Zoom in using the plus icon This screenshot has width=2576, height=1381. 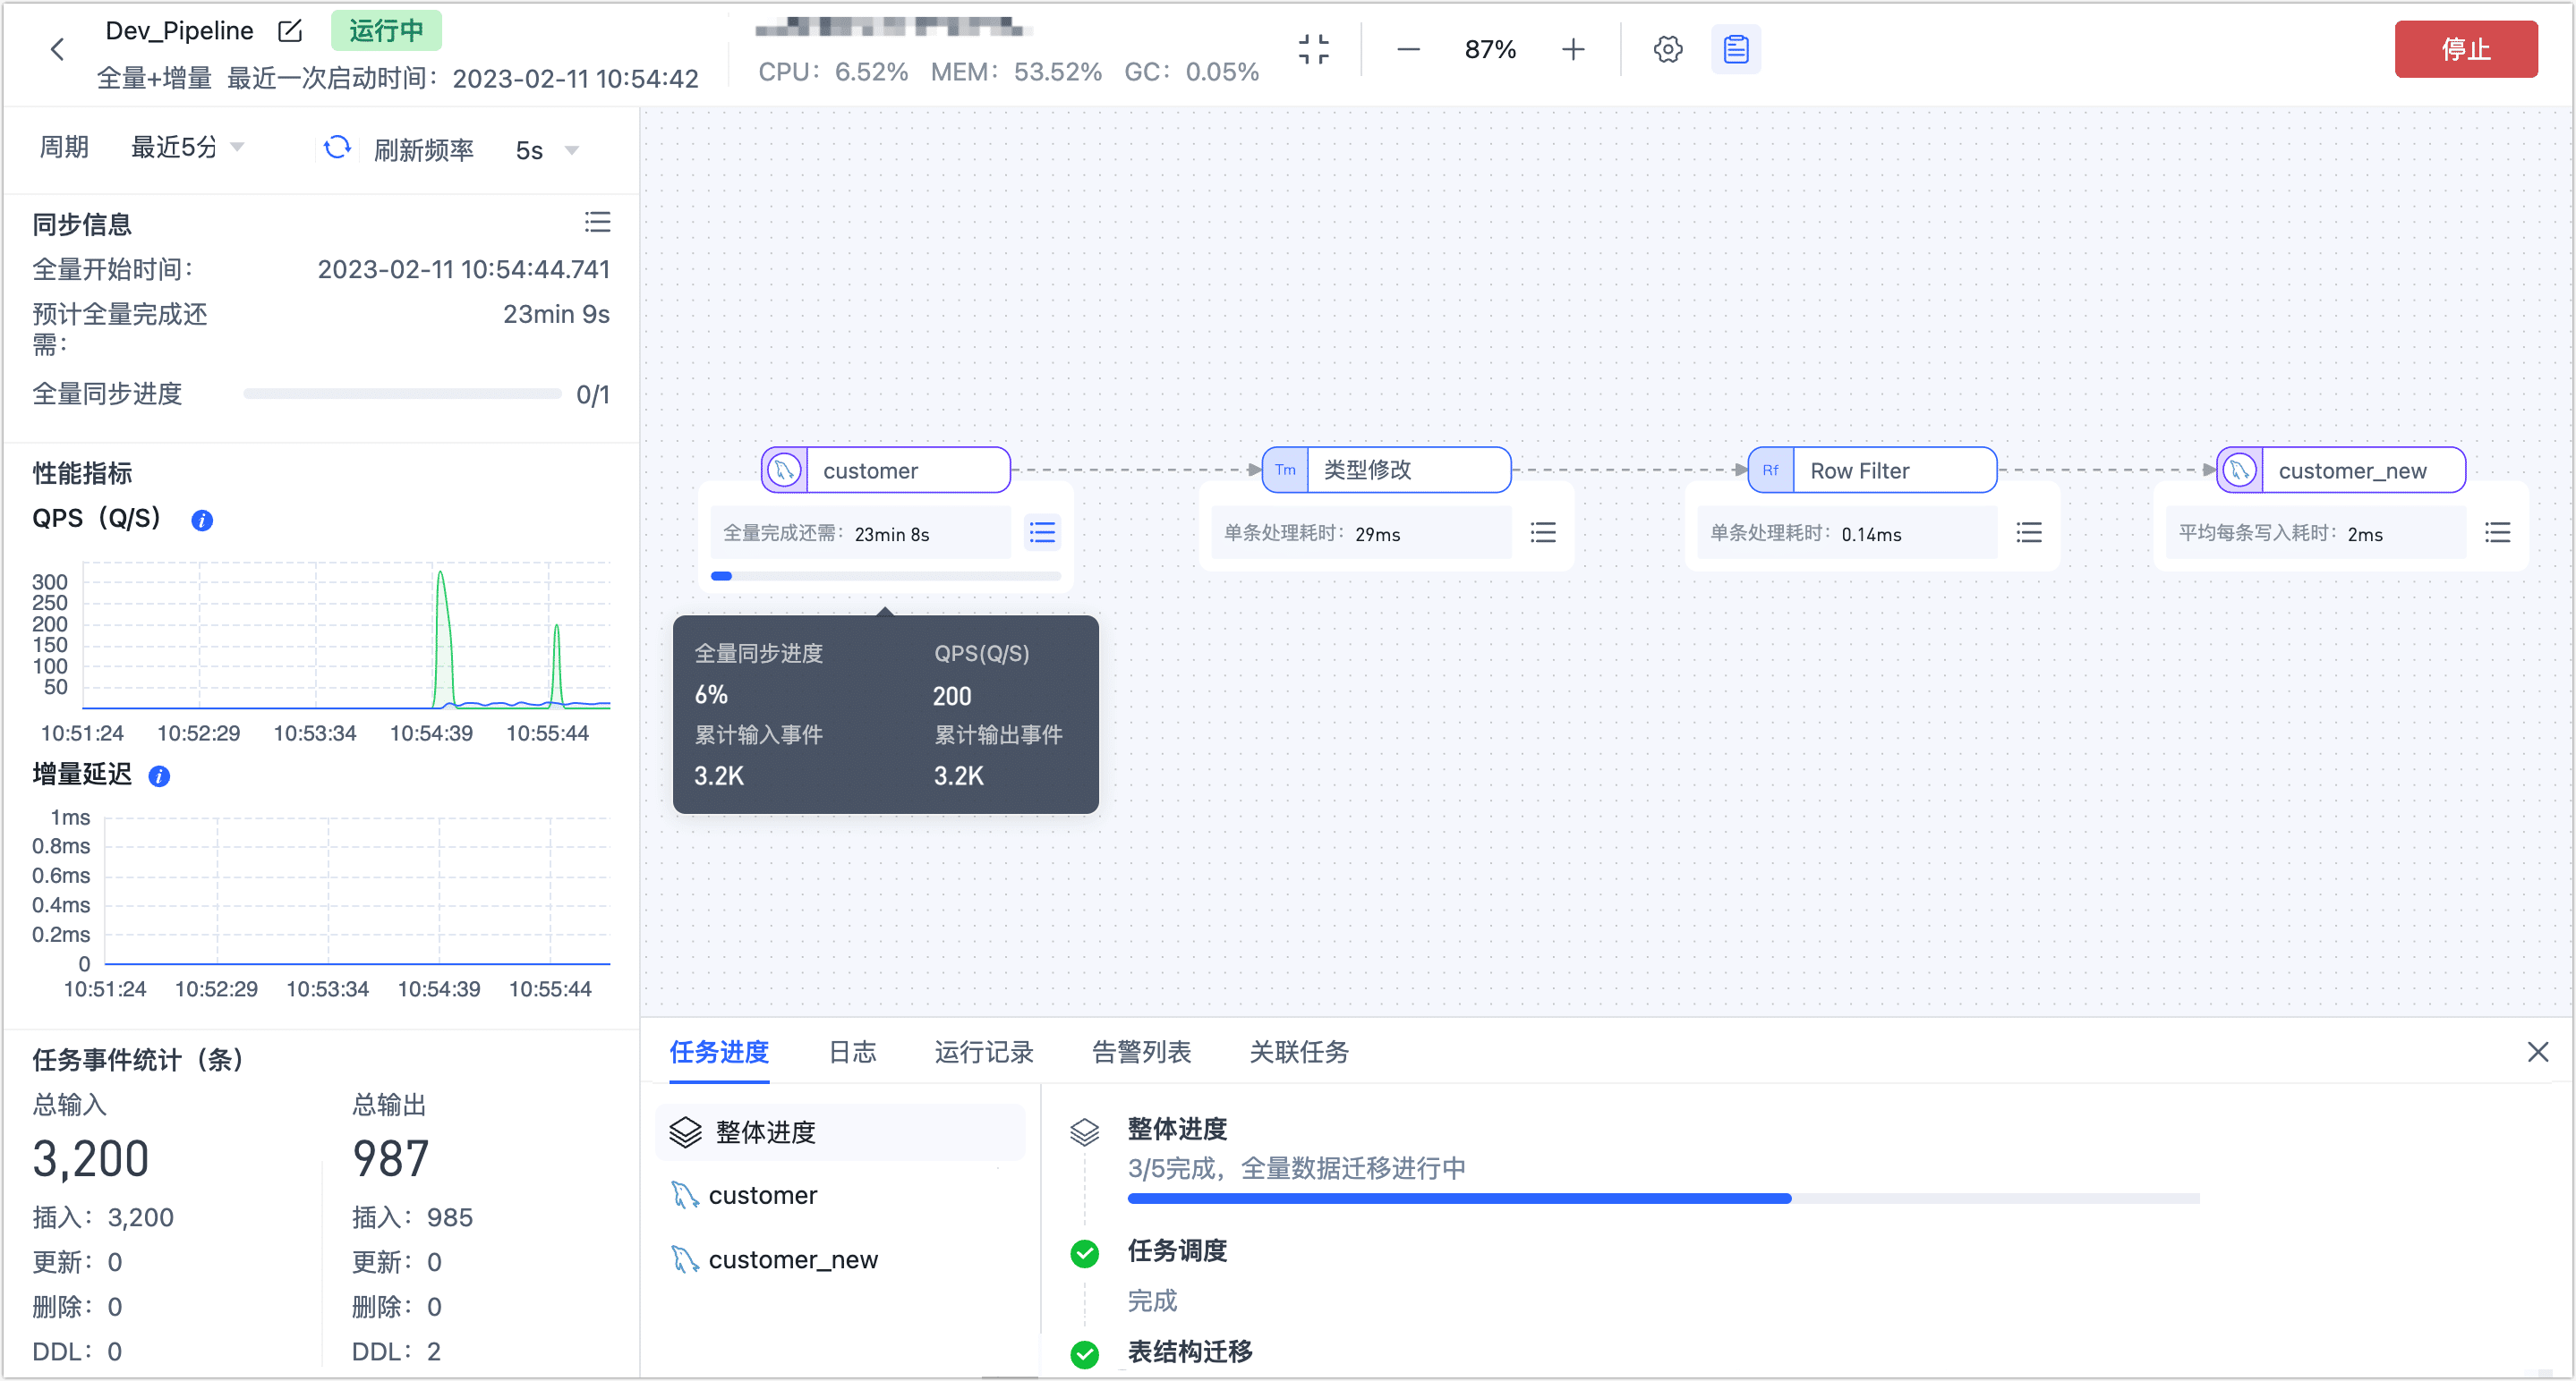click(x=1572, y=48)
